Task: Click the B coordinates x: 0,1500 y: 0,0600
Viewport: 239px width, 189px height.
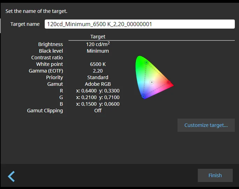Action: pos(98,104)
